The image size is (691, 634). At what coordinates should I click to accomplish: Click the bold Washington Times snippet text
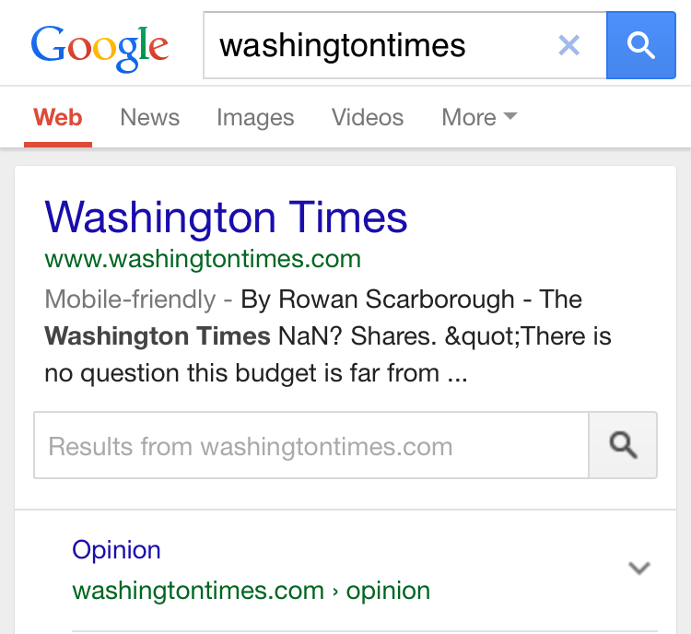pyautogui.click(x=158, y=336)
